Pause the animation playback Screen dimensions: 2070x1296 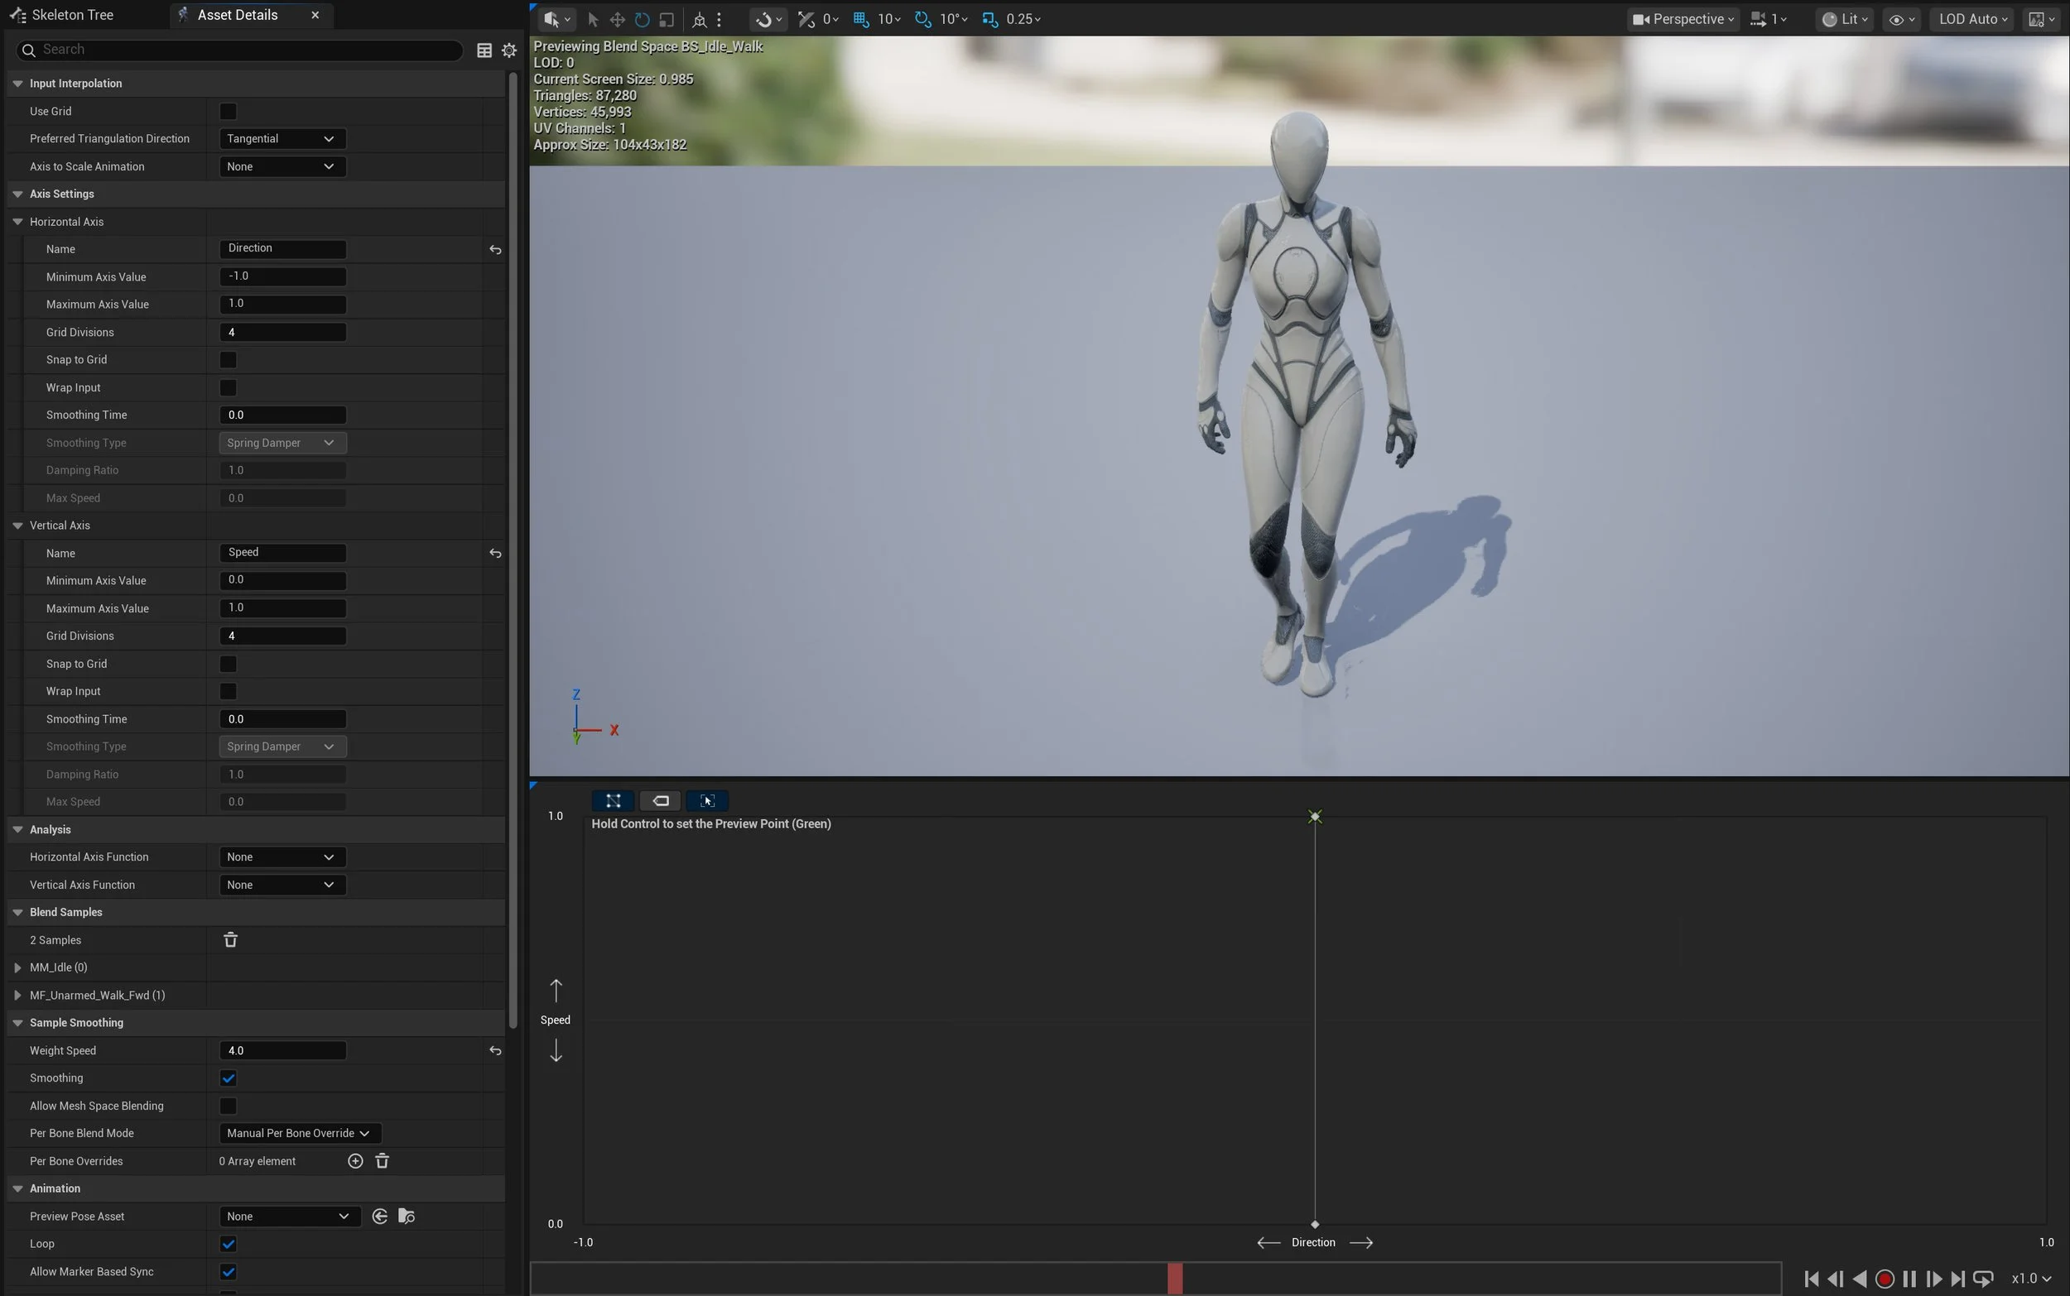coord(1909,1278)
